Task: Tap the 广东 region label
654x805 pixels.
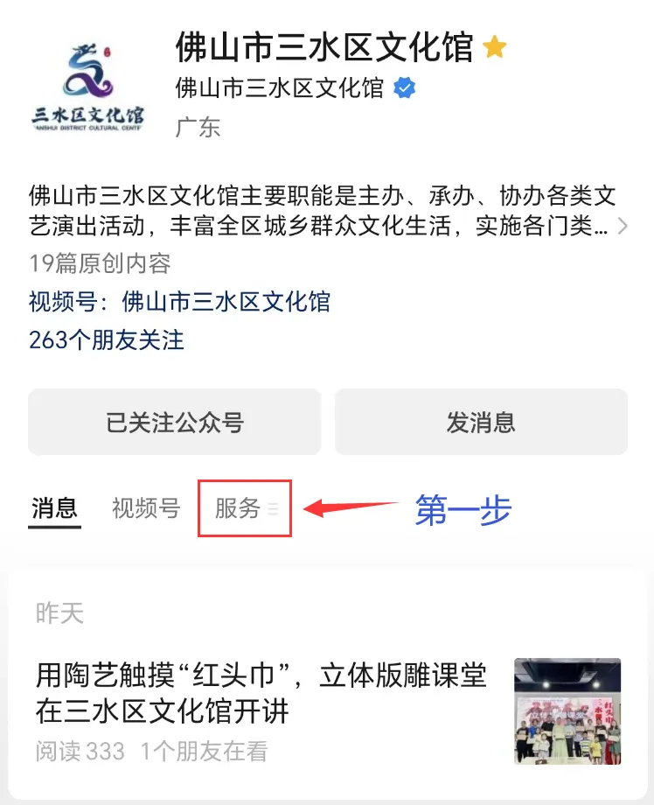Action: point(198,127)
